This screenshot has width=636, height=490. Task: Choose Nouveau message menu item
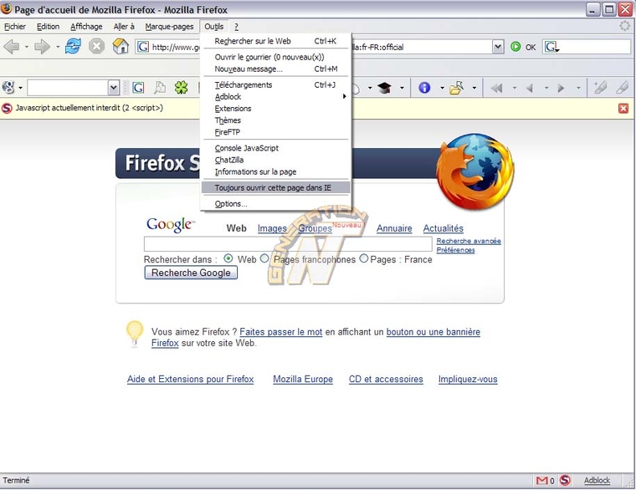pyautogui.click(x=276, y=69)
